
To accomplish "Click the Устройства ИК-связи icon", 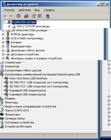I will coord(2,127).
